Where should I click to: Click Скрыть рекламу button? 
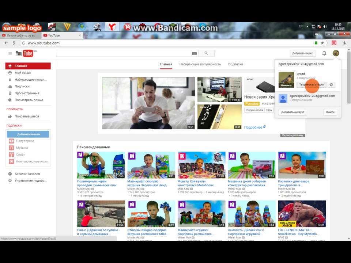292,135
